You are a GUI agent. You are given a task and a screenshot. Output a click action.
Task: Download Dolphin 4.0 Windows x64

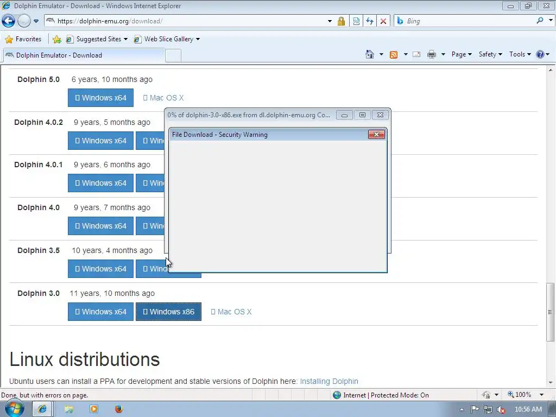pyautogui.click(x=100, y=226)
